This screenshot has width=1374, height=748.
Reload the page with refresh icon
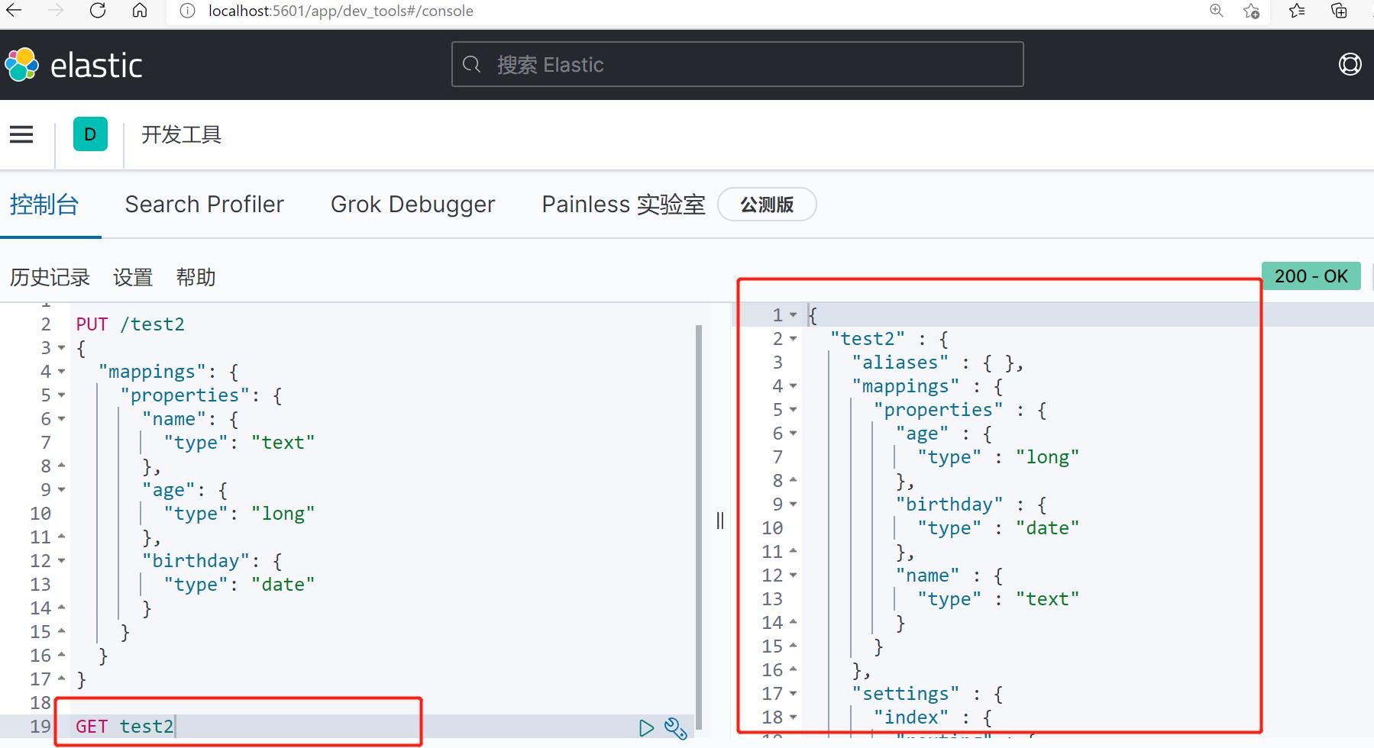click(x=98, y=11)
